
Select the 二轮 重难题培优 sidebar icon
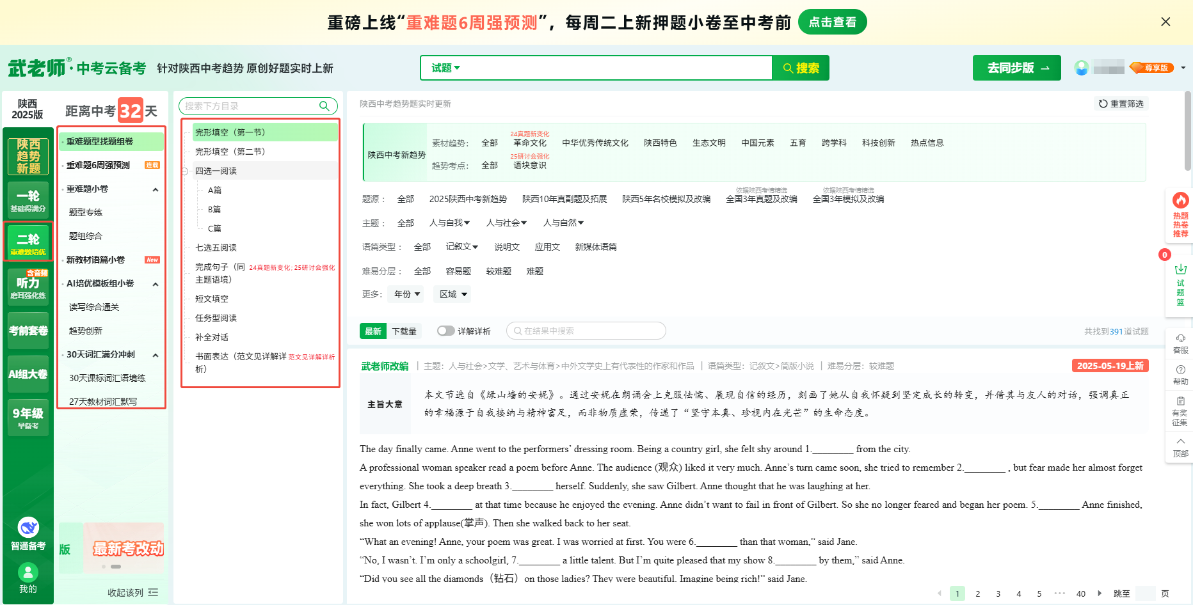(x=28, y=242)
